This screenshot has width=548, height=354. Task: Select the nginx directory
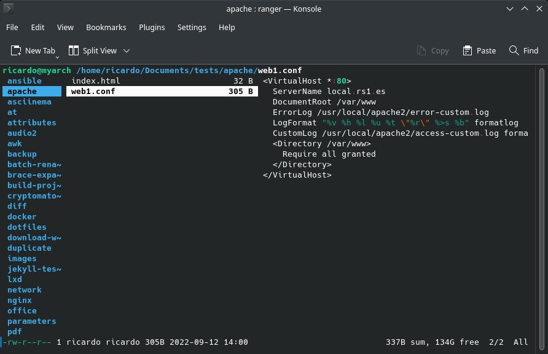[20, 301]
